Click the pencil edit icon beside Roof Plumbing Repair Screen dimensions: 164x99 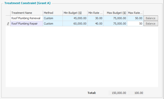8,24
